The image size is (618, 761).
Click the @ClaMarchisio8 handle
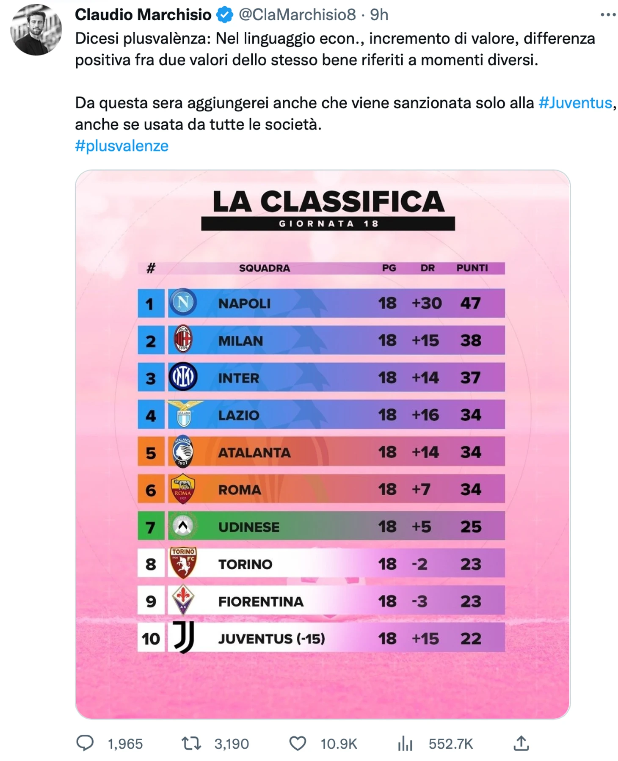point(297,15)
